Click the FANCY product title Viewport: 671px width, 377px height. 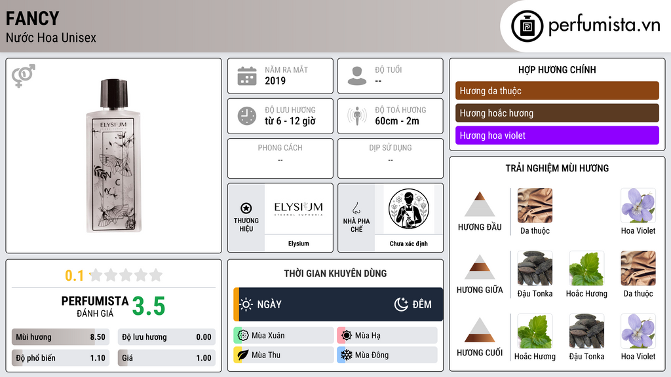pos(33,18)
